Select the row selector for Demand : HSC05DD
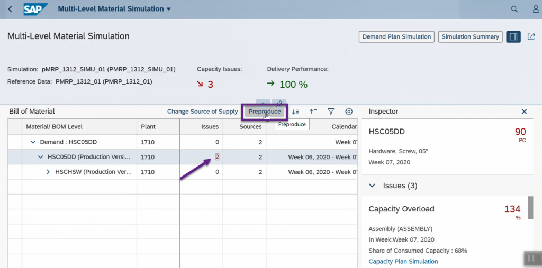This screenshot has height=268, width=542. click(x=15, y=142)
